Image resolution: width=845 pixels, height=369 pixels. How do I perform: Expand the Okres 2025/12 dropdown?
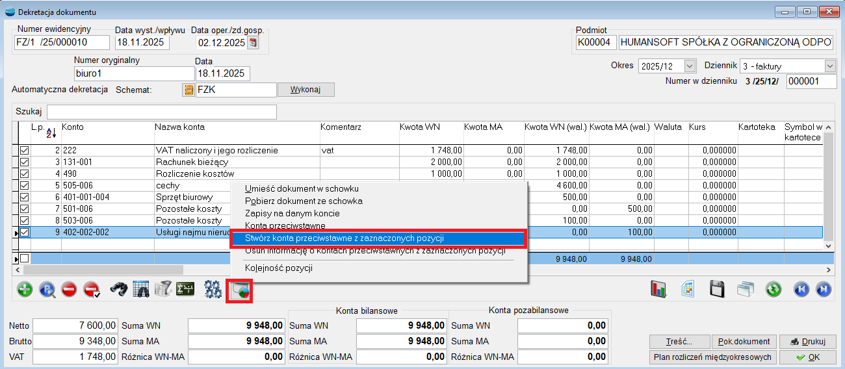click(x=690, y=66)
